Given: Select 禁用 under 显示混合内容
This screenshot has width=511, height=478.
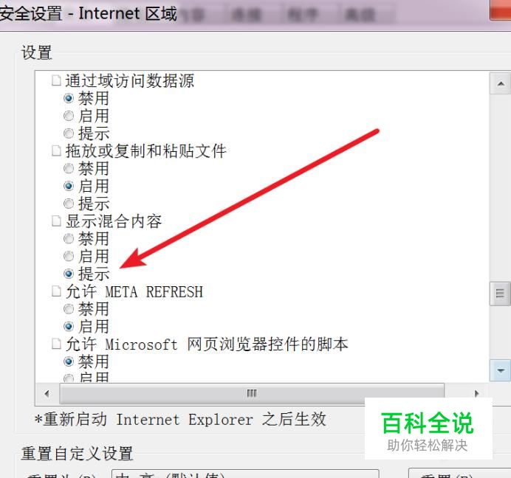Looking at the screenshot, I should [69, 239].
